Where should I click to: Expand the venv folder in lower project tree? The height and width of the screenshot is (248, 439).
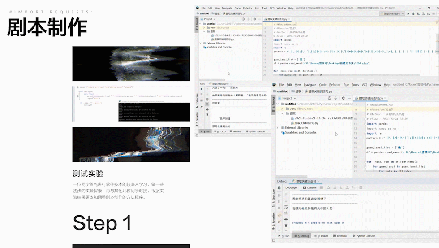click(x=281, y=109)
